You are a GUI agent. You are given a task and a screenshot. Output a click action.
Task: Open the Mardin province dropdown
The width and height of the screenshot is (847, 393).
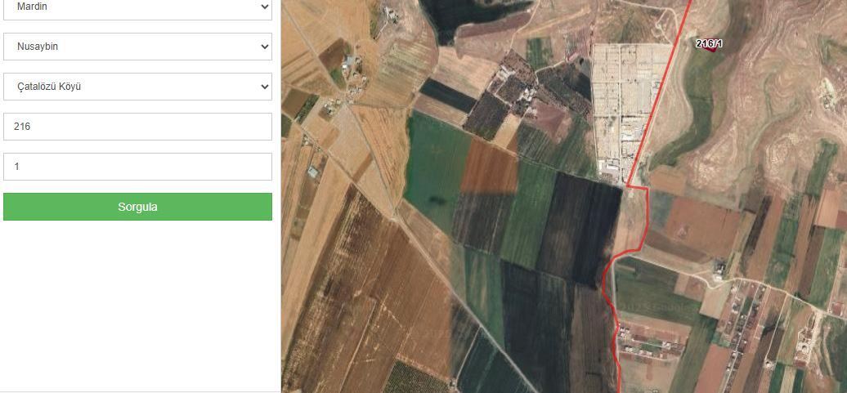tap(137, 7)
